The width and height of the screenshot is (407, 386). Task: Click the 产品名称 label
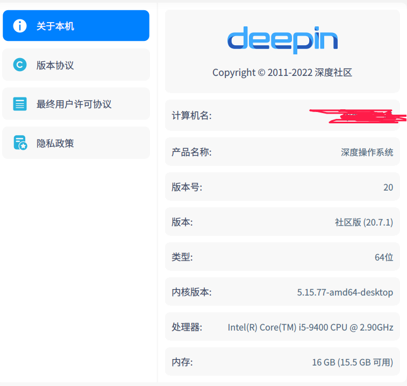click(191, 152)
